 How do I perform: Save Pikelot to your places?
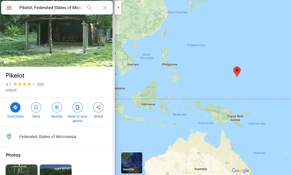click(x=36, y=108)
